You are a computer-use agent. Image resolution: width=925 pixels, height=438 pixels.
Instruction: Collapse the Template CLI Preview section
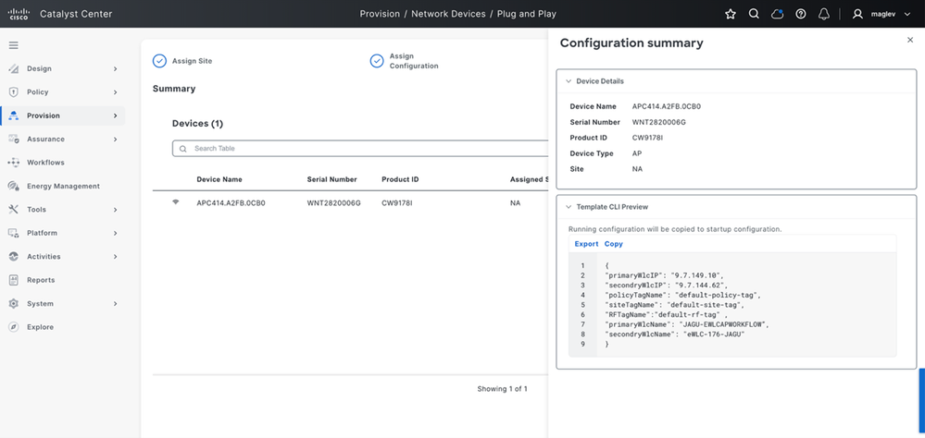[569, 207]
